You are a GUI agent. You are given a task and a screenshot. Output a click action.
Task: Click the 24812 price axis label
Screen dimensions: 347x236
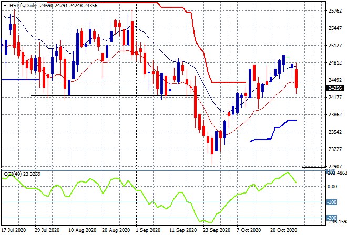tap(335, 63)
